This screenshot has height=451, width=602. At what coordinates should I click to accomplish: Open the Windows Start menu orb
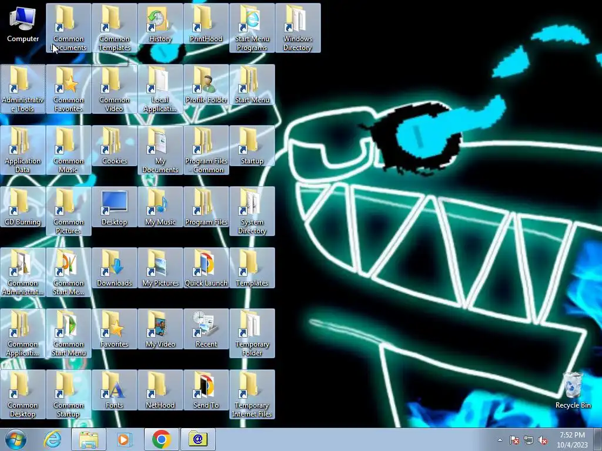pyautogui.click(x=16, y=439)
